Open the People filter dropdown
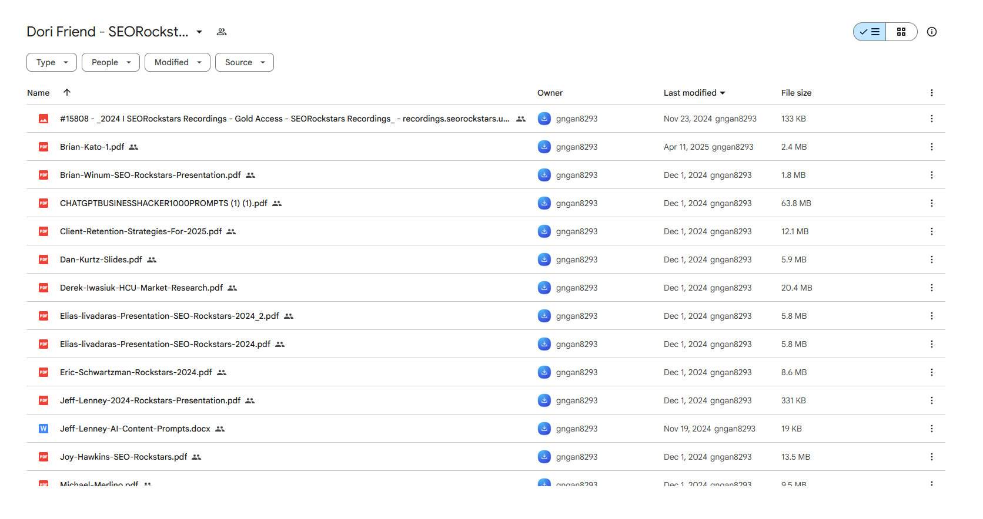Screen dimensions: 983x519 click(111, 62)
